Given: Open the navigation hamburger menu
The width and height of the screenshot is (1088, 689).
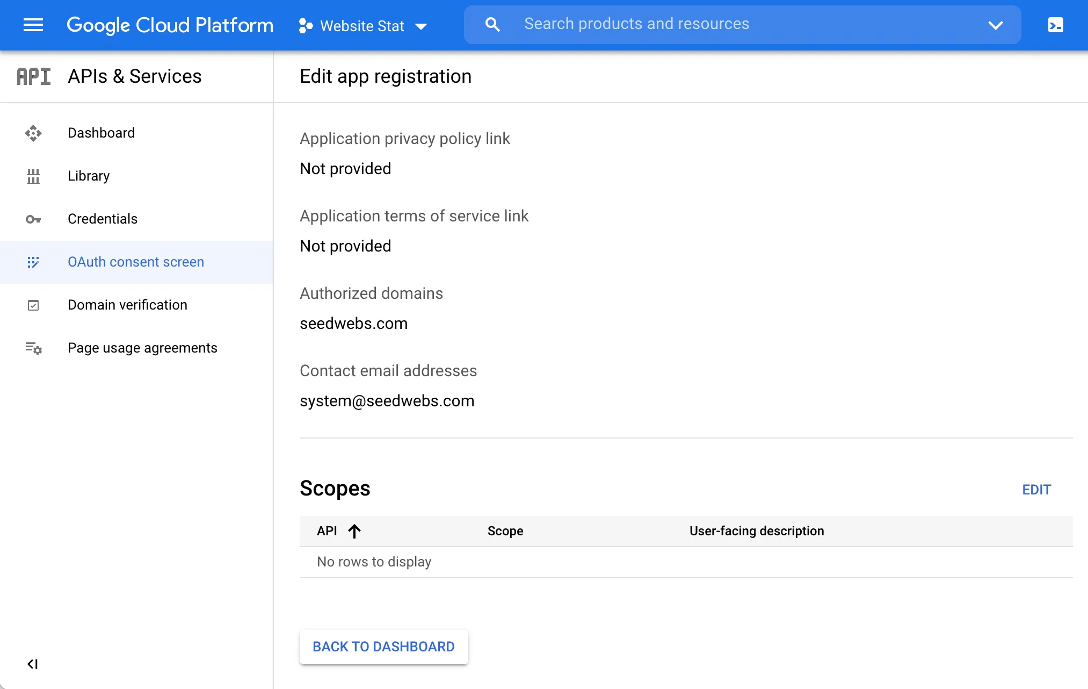Looking at the screenshot, I should pos(33,25).
